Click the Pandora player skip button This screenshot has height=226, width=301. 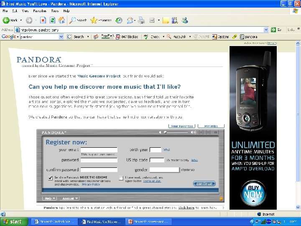216,132
